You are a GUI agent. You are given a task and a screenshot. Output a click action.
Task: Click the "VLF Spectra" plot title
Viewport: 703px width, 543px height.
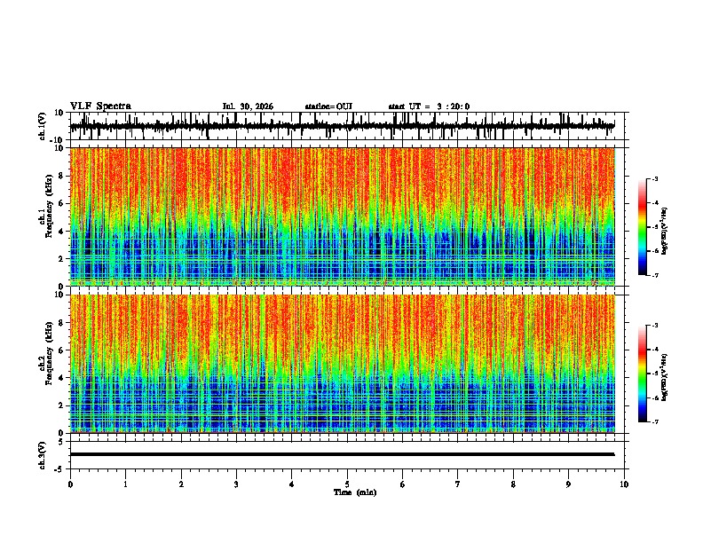[100, 106]
